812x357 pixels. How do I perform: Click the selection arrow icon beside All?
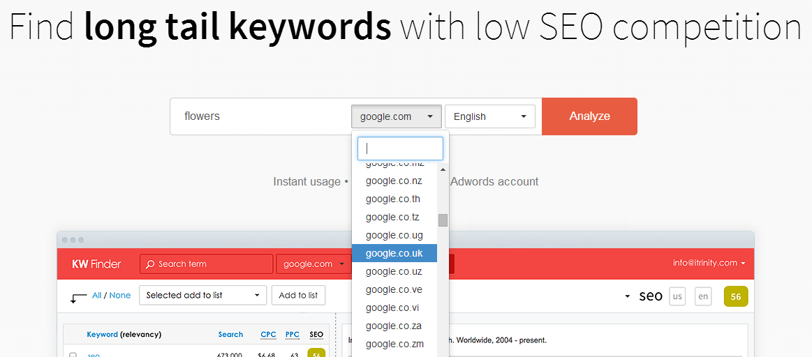click(x=78, y=298)
